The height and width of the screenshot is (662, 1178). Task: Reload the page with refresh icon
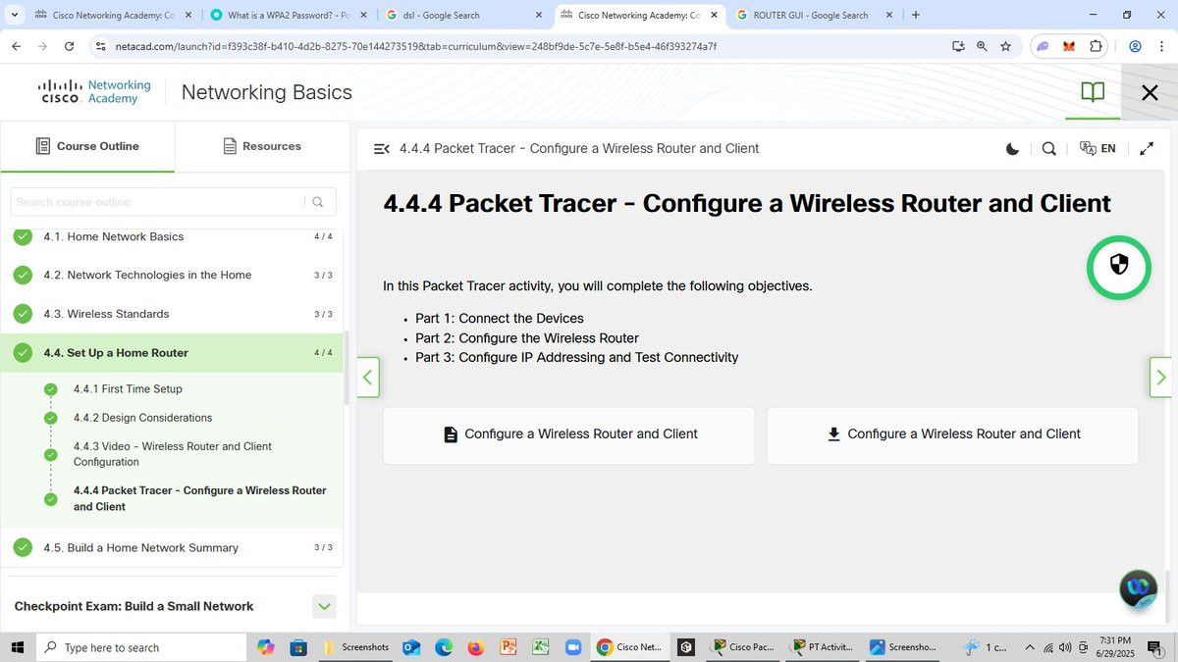69,46
